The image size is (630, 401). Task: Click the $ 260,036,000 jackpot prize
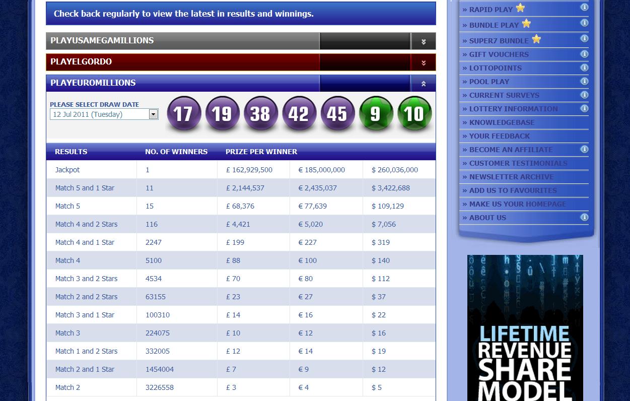[x=395, y=170]
